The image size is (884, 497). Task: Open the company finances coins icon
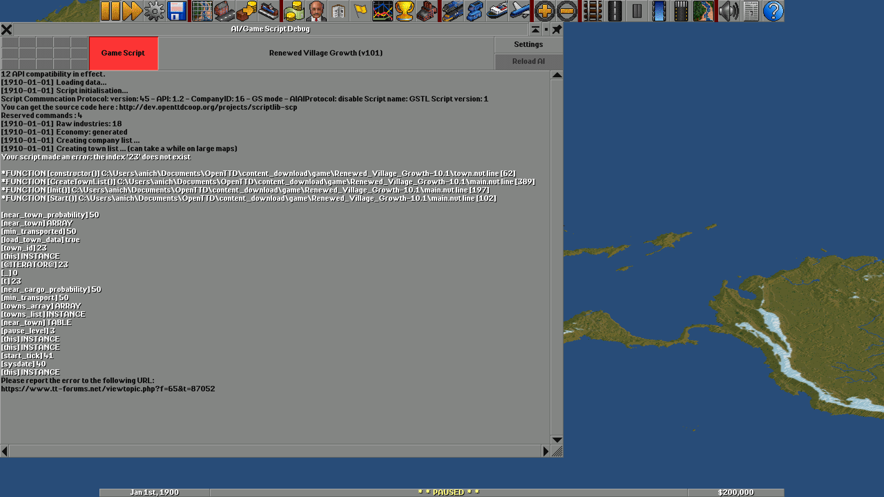point(294,11)
